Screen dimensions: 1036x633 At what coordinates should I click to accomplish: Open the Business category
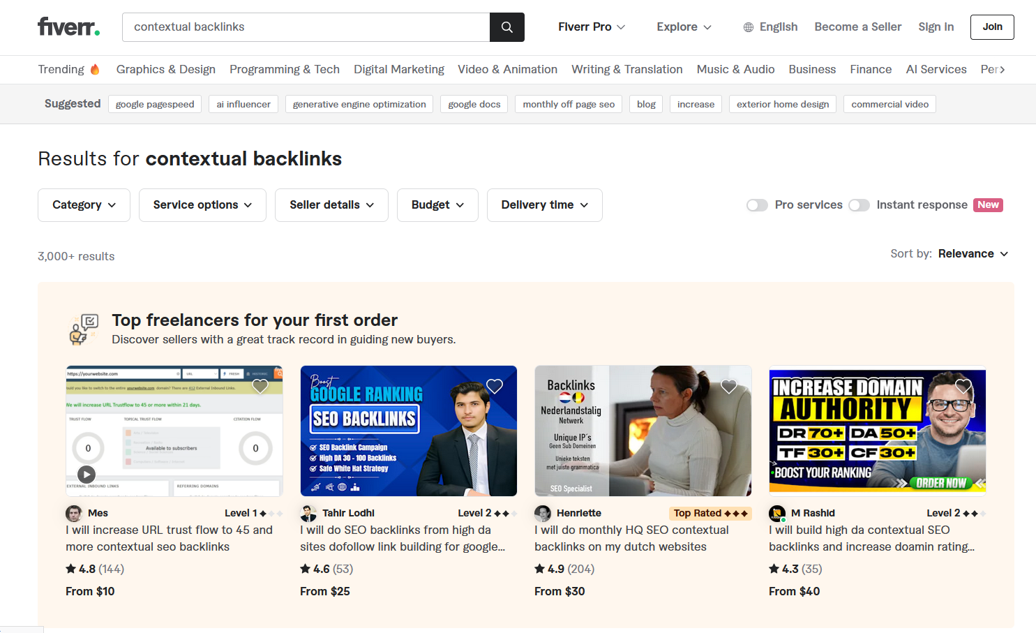pos(812,69)
